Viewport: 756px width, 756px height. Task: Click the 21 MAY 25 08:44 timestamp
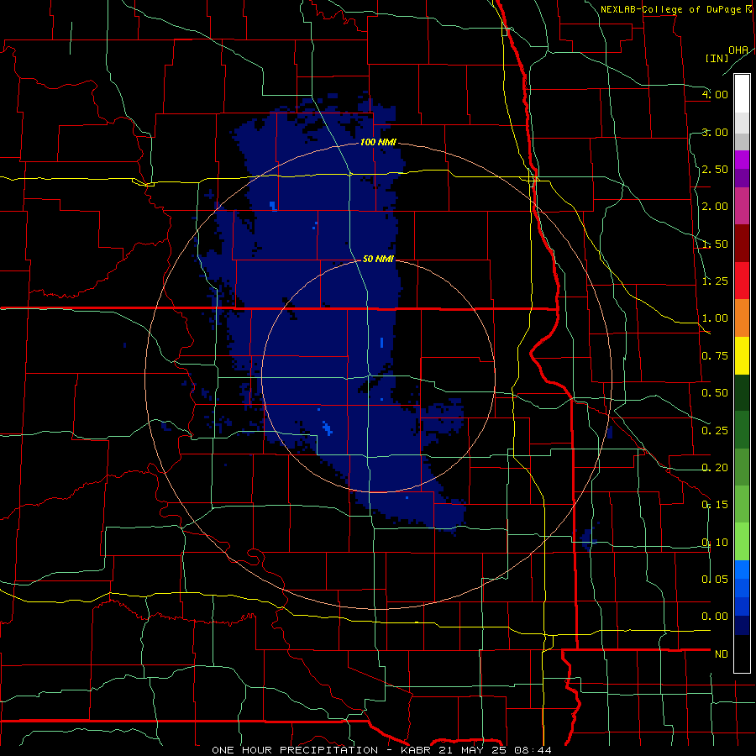(495, 750)
